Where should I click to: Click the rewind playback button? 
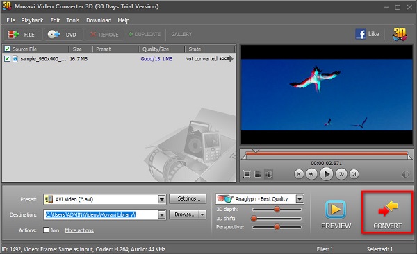[311, 174]
